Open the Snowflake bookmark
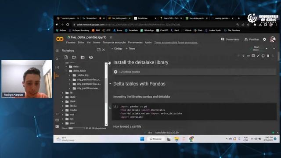The image size is (281, 158). pos(131,30)
